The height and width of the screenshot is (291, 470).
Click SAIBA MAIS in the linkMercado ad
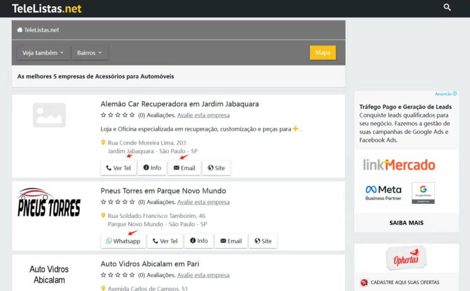coord(406,223)
